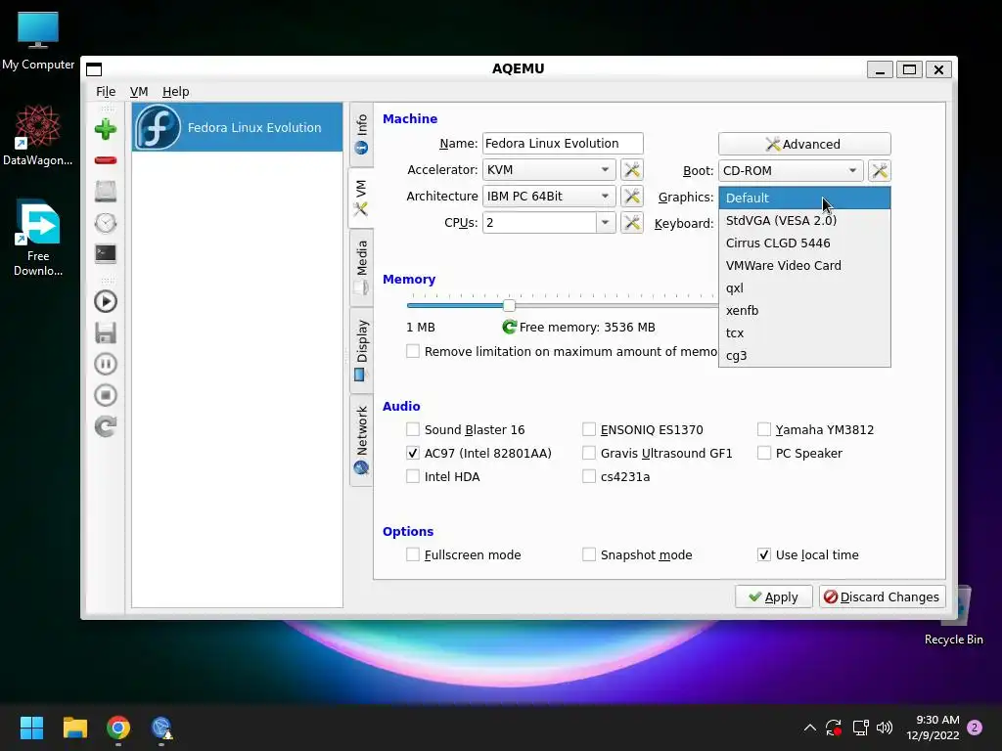The width and height of the screenshot is (1002, 751).
Task: Toggle Remove limitation on maximum memory
Action: point(413,351)
